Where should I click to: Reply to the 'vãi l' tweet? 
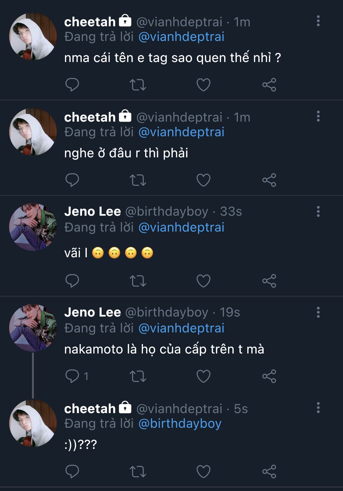pos(72,281)
